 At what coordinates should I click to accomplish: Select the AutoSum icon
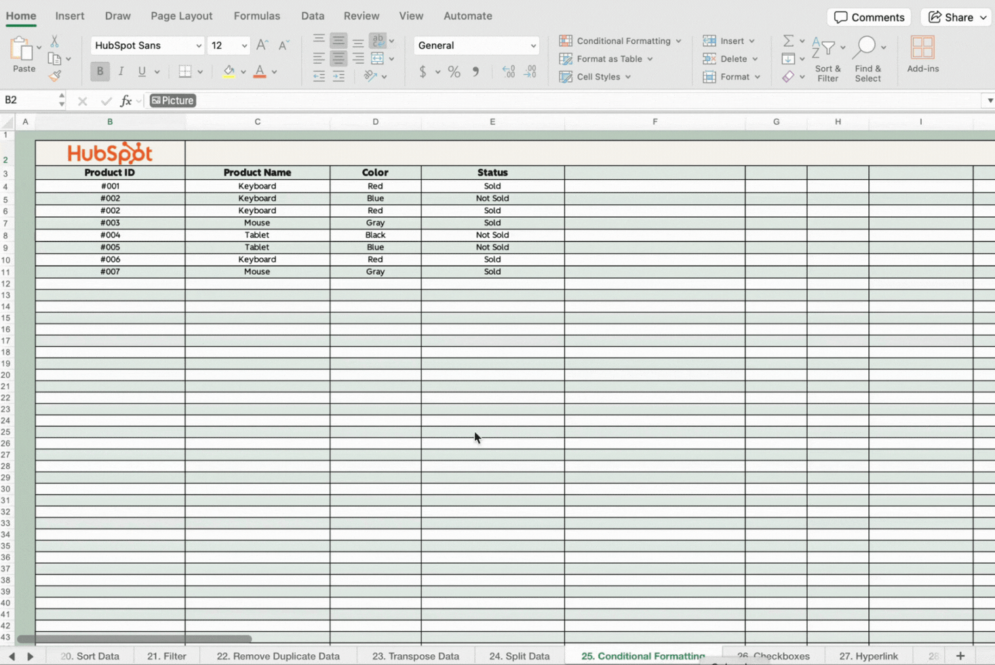click(787, 41)
